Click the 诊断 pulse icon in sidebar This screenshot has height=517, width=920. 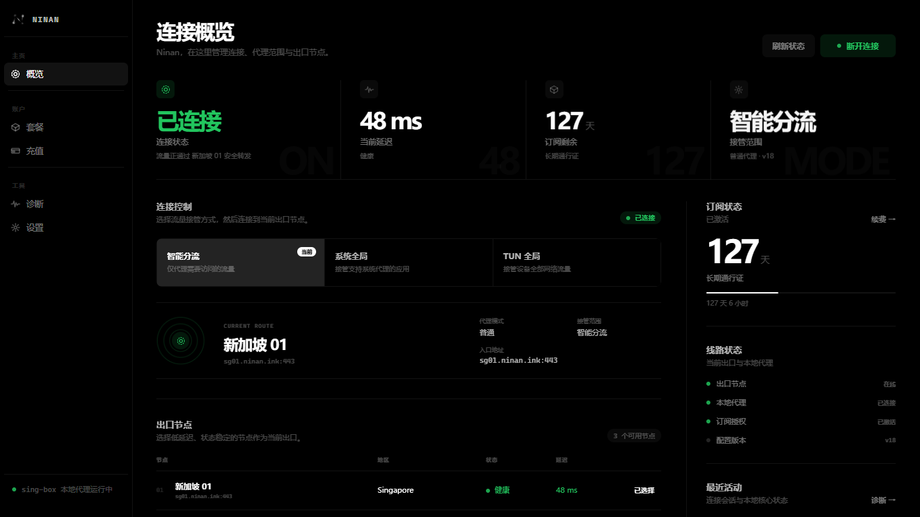point(16,204)
